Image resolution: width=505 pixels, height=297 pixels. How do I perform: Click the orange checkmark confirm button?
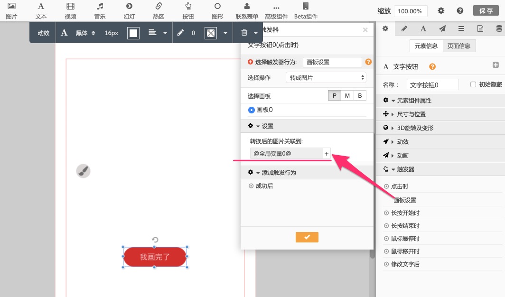(x=307, y=237)
